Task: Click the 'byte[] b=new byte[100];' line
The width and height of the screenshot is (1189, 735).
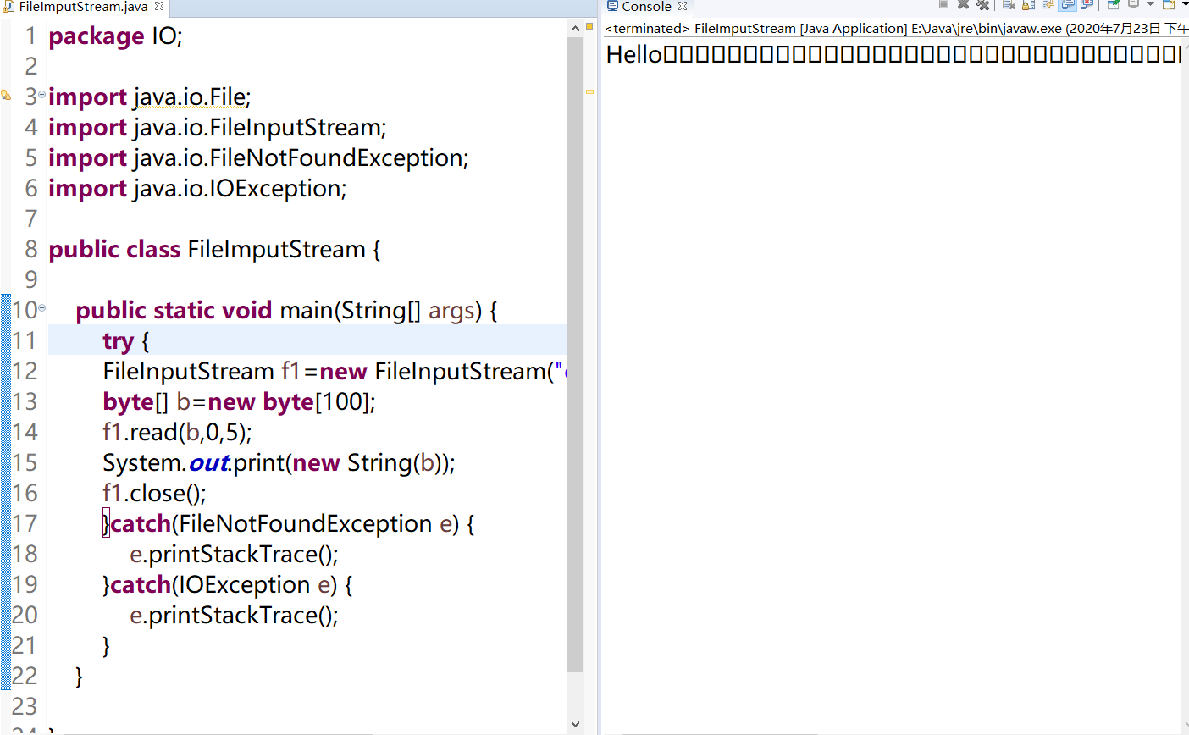Action: [239, 402]
